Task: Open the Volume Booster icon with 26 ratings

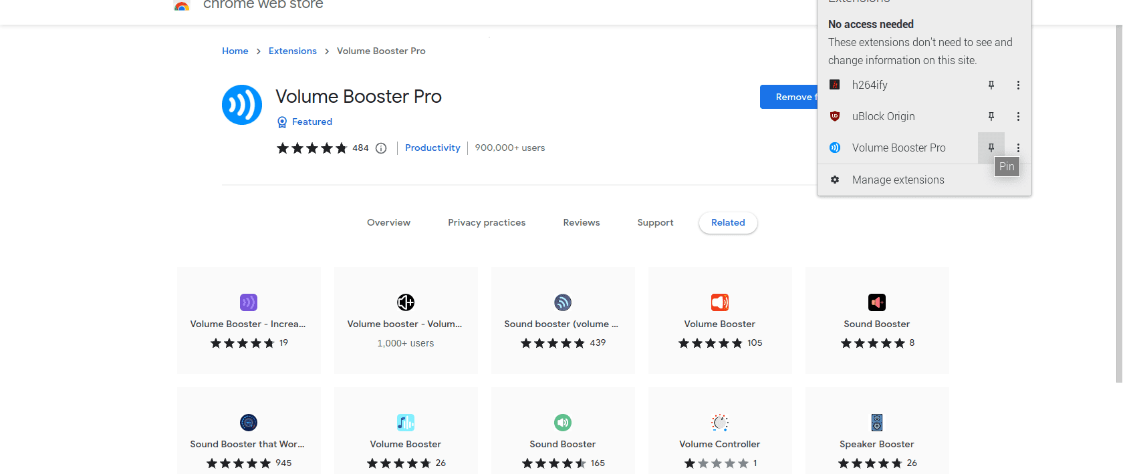Action: tap(406, 423)
